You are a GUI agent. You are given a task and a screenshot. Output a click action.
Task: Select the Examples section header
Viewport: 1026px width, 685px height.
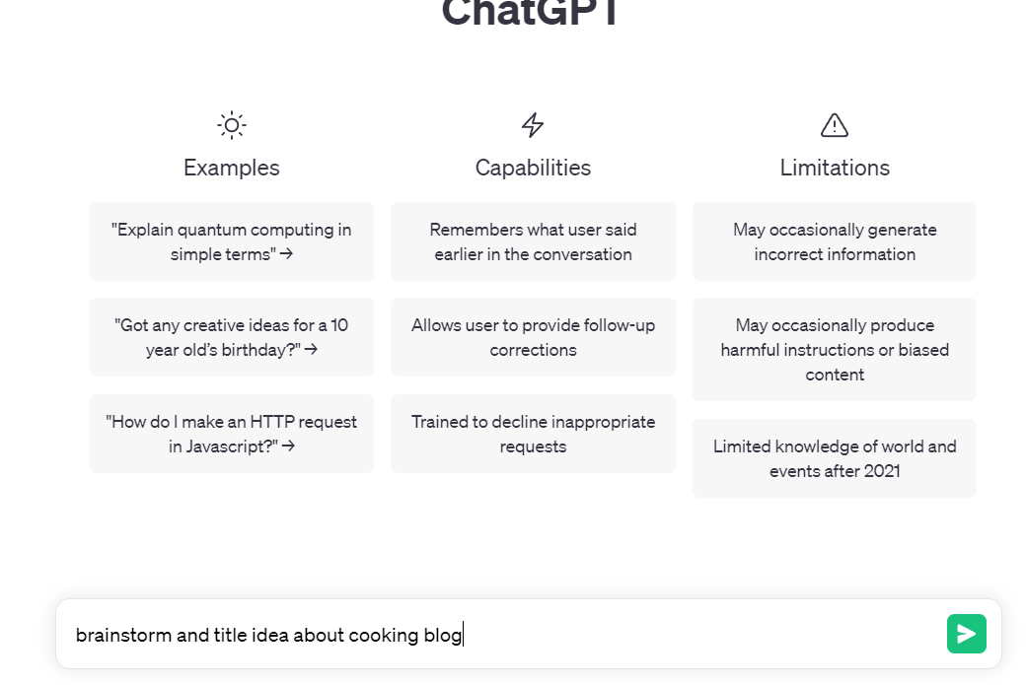[231, 168]
